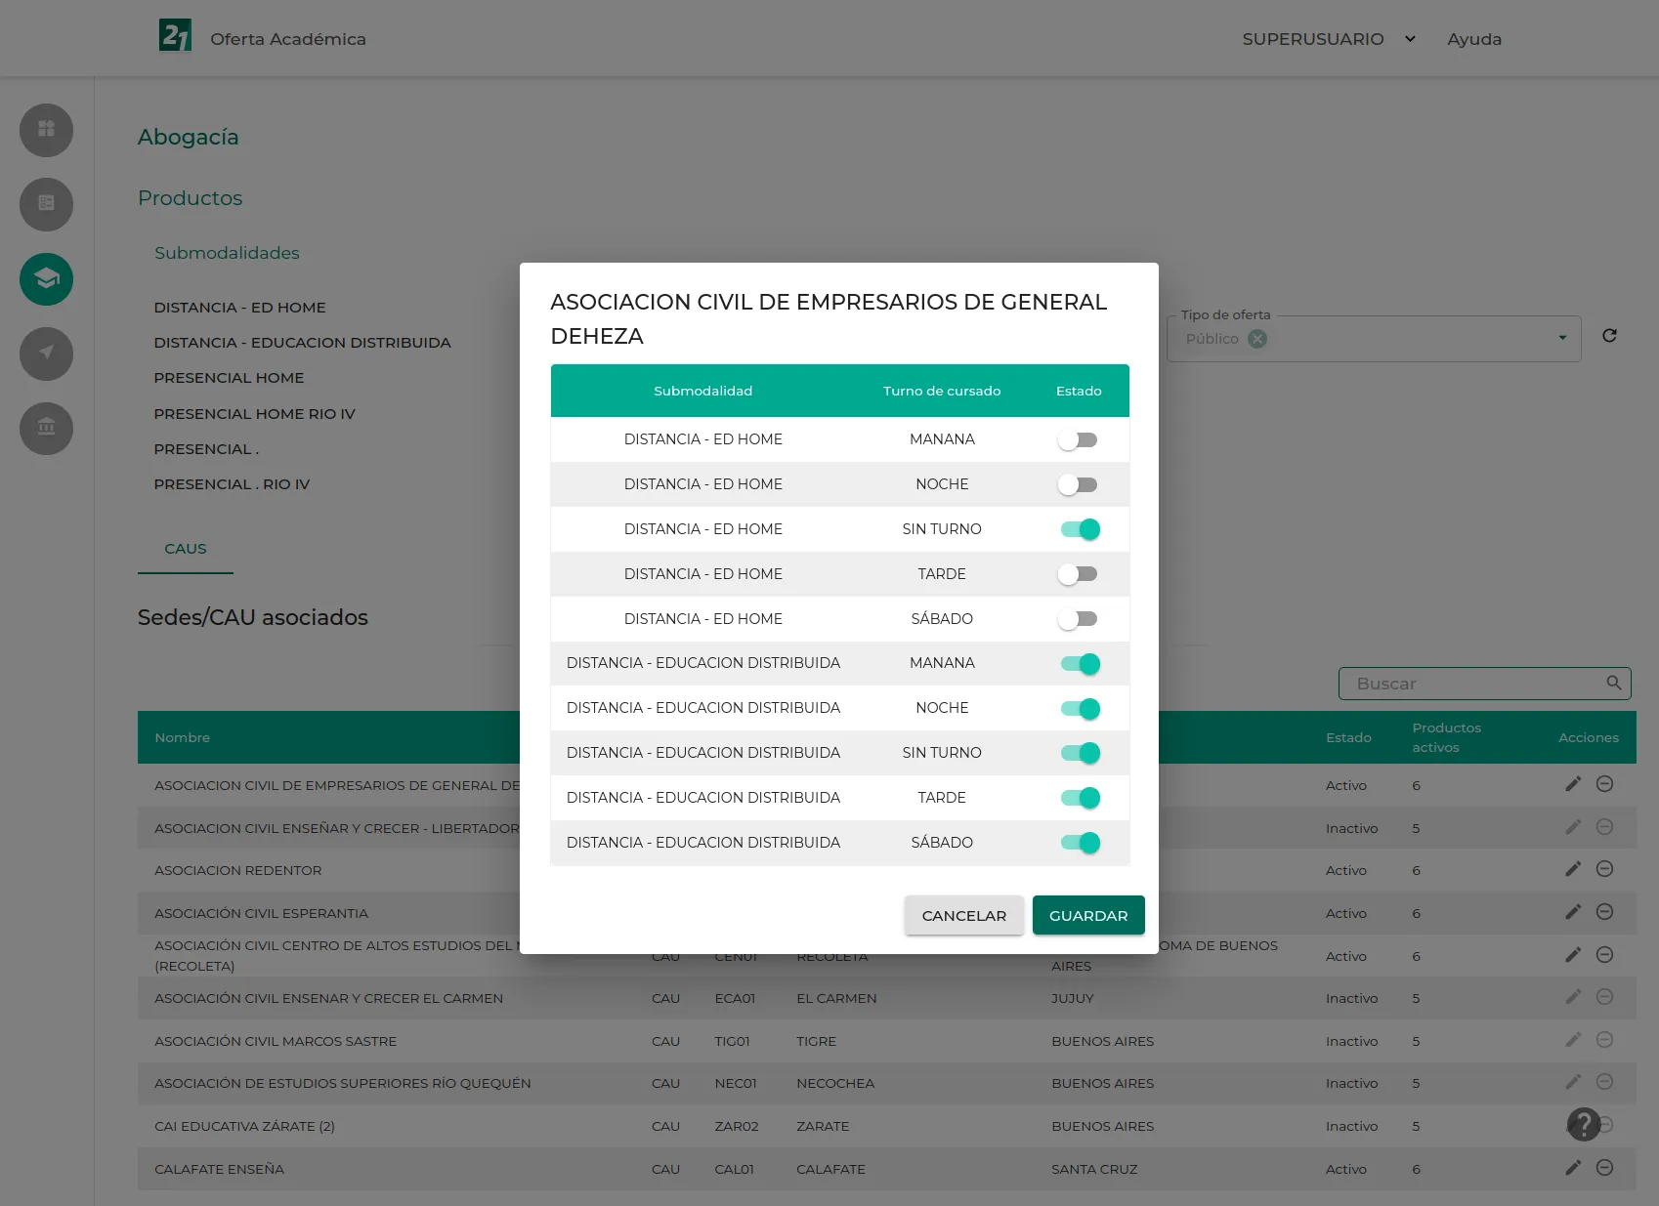Click the refresh icon beside Tipo de oferta

pos(1609,335)
